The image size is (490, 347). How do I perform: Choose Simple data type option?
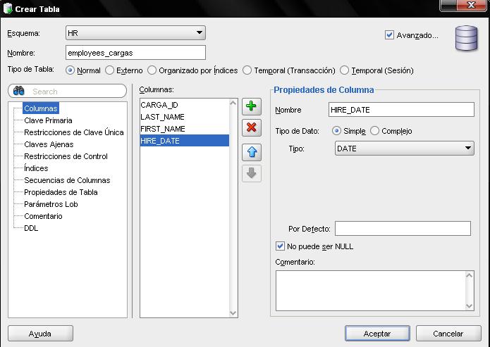[x=336, y=131]
